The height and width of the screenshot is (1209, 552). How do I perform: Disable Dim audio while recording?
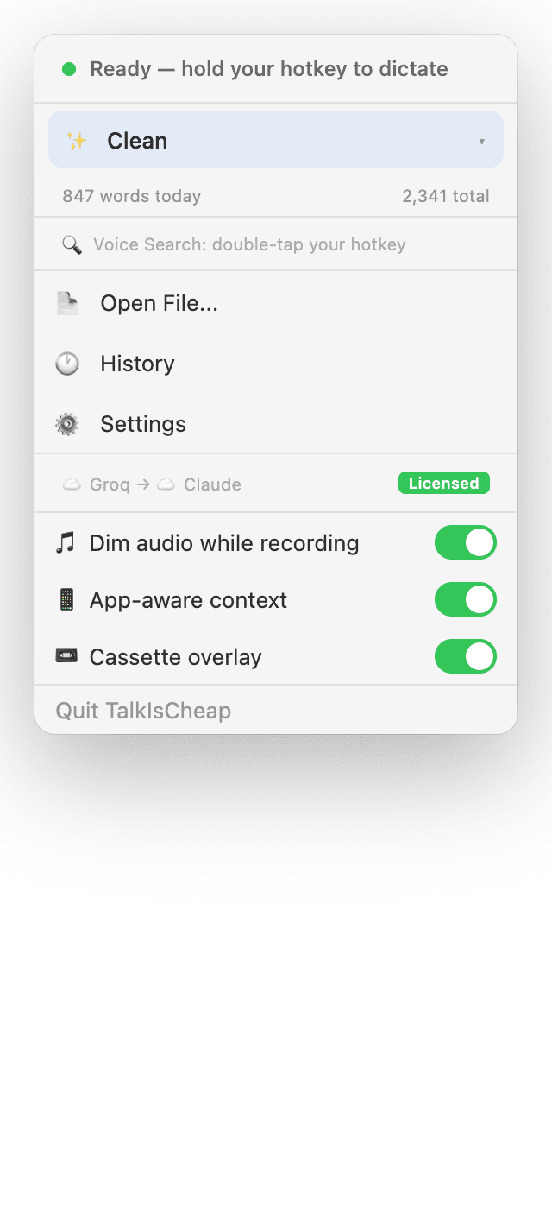point(466,542)
